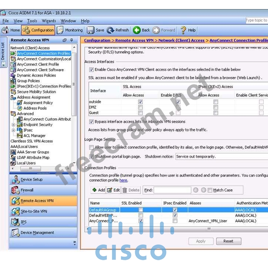Viewport: 268px width, 261px height.
Task: Expand the Endpoint Security tree node
Action: tap(14, 125)
